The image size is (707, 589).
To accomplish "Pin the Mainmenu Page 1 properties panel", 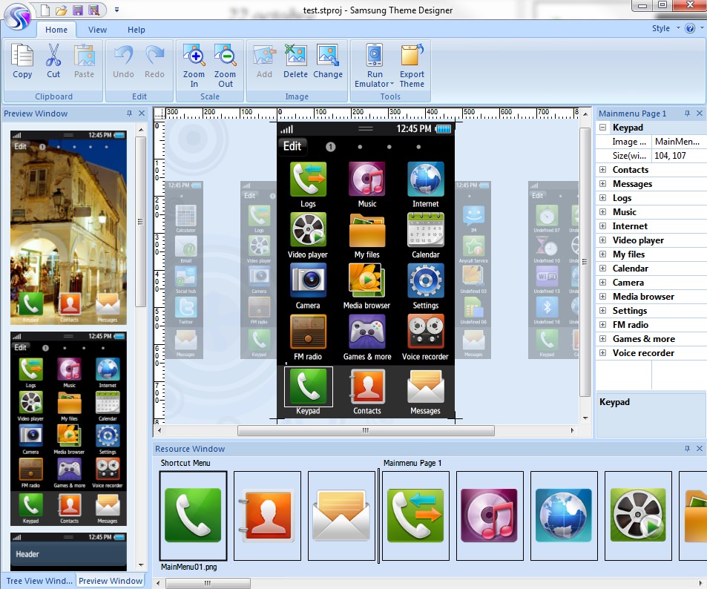I will 687,113.
